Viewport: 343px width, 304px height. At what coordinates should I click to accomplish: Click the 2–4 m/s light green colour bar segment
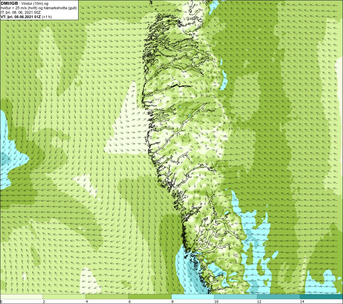tap(64, 296)
